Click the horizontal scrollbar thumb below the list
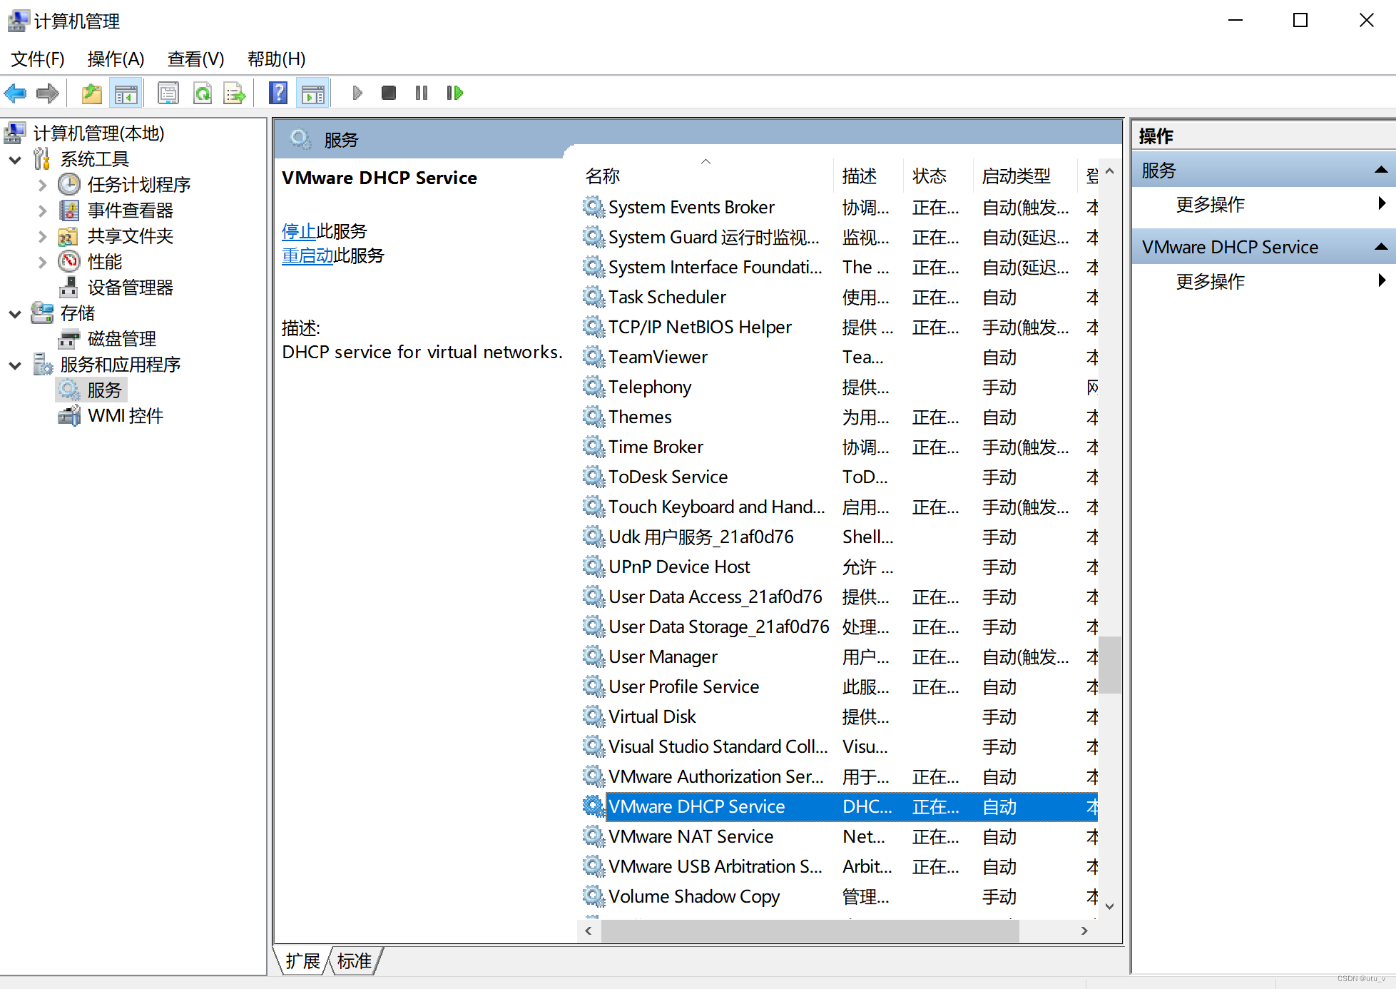Screen dimensions: 1396x989 click(x=810, y=930)
